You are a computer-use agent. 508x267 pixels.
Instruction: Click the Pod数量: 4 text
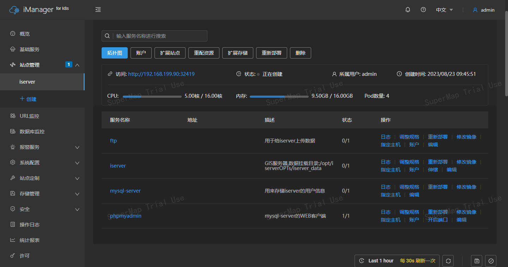[x=377, y=96]
